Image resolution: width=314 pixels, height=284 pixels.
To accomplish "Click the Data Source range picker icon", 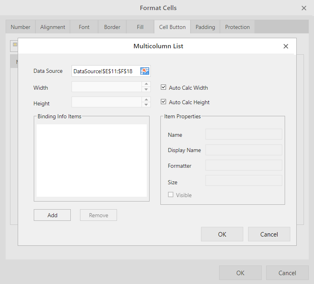I will 145,71.
